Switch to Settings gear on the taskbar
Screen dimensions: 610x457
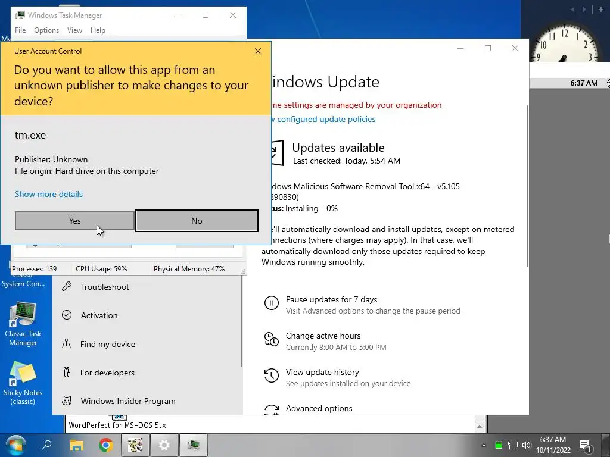[164, 445]
